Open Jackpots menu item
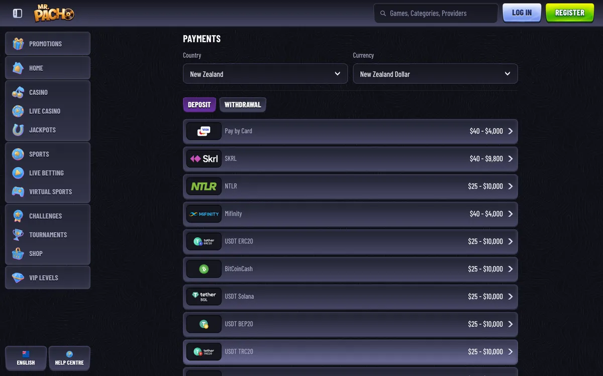The height and width of the screenshot is (376, 603). click(x=48, y=130)
